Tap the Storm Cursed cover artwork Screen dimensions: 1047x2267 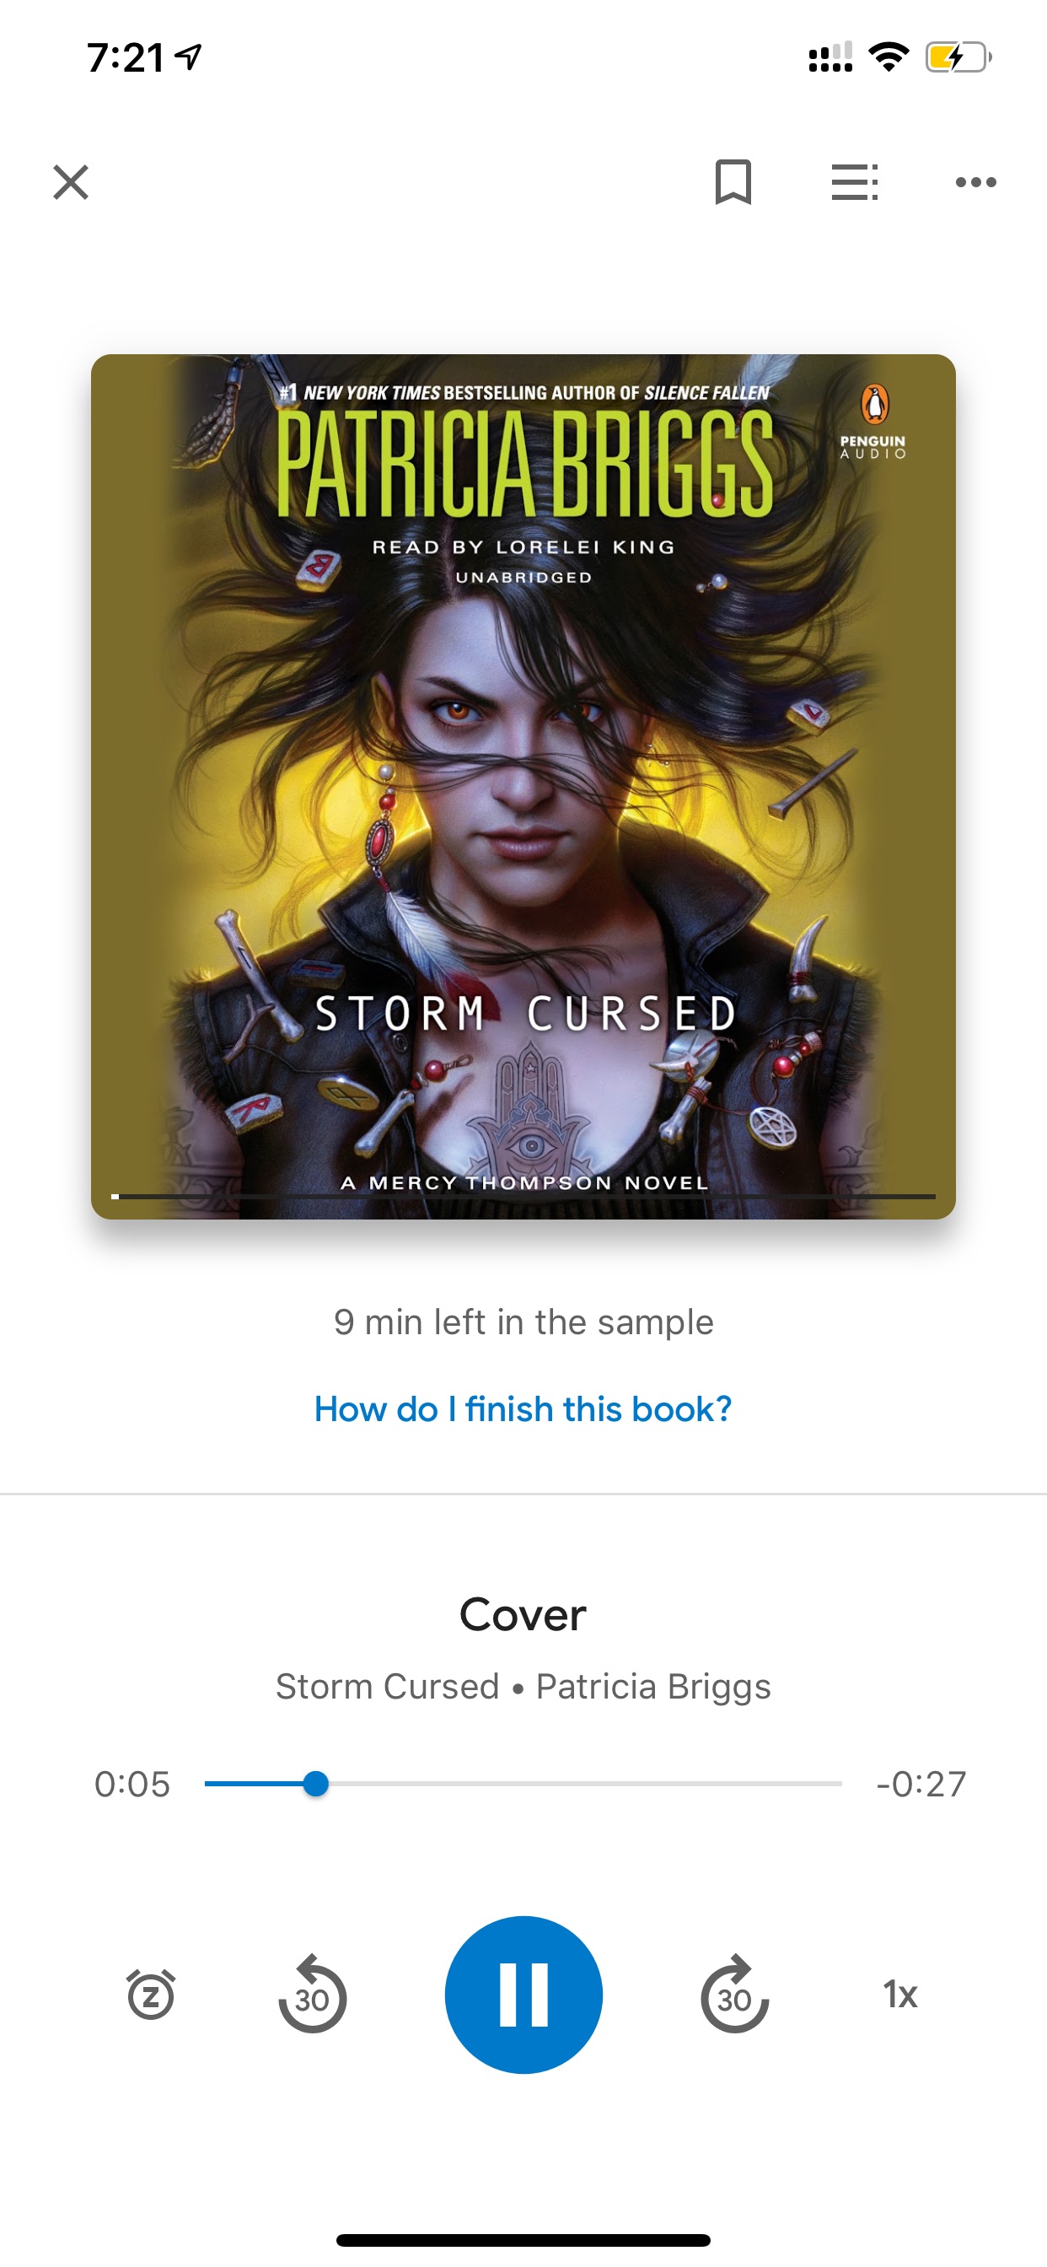(523, 786)
